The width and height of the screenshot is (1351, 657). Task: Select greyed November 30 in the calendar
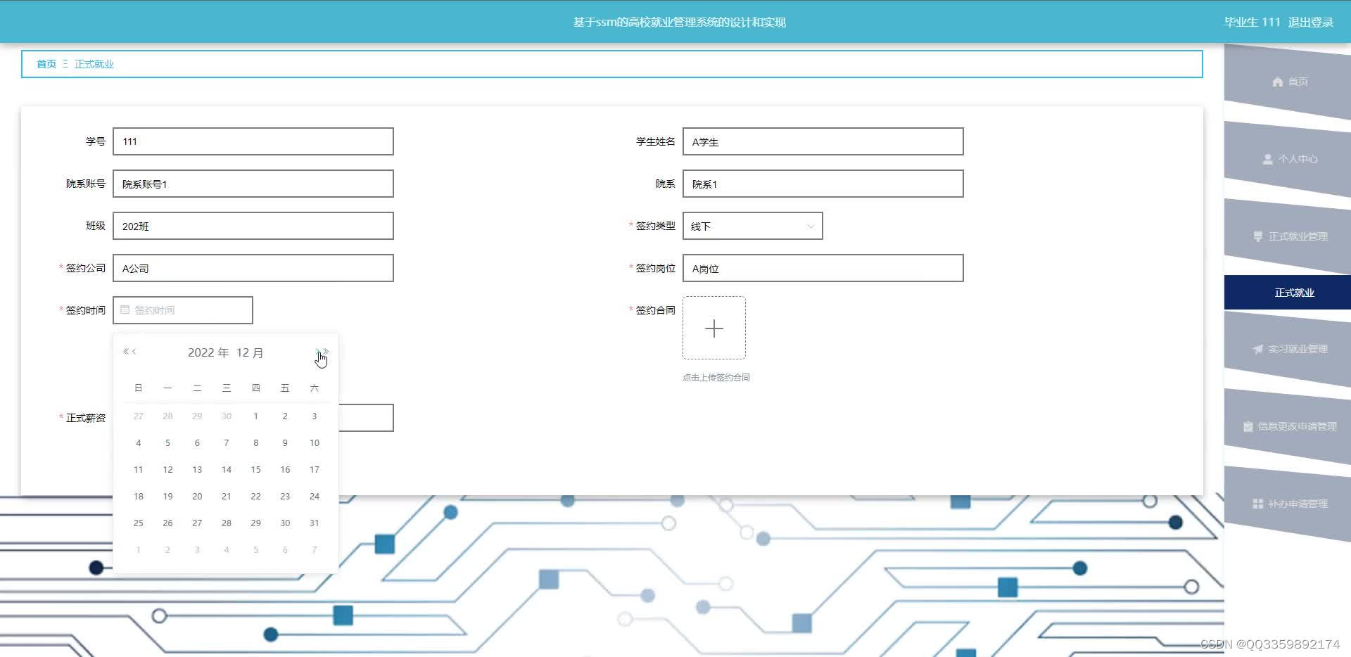pyautogui.click(x=227, y=416)
